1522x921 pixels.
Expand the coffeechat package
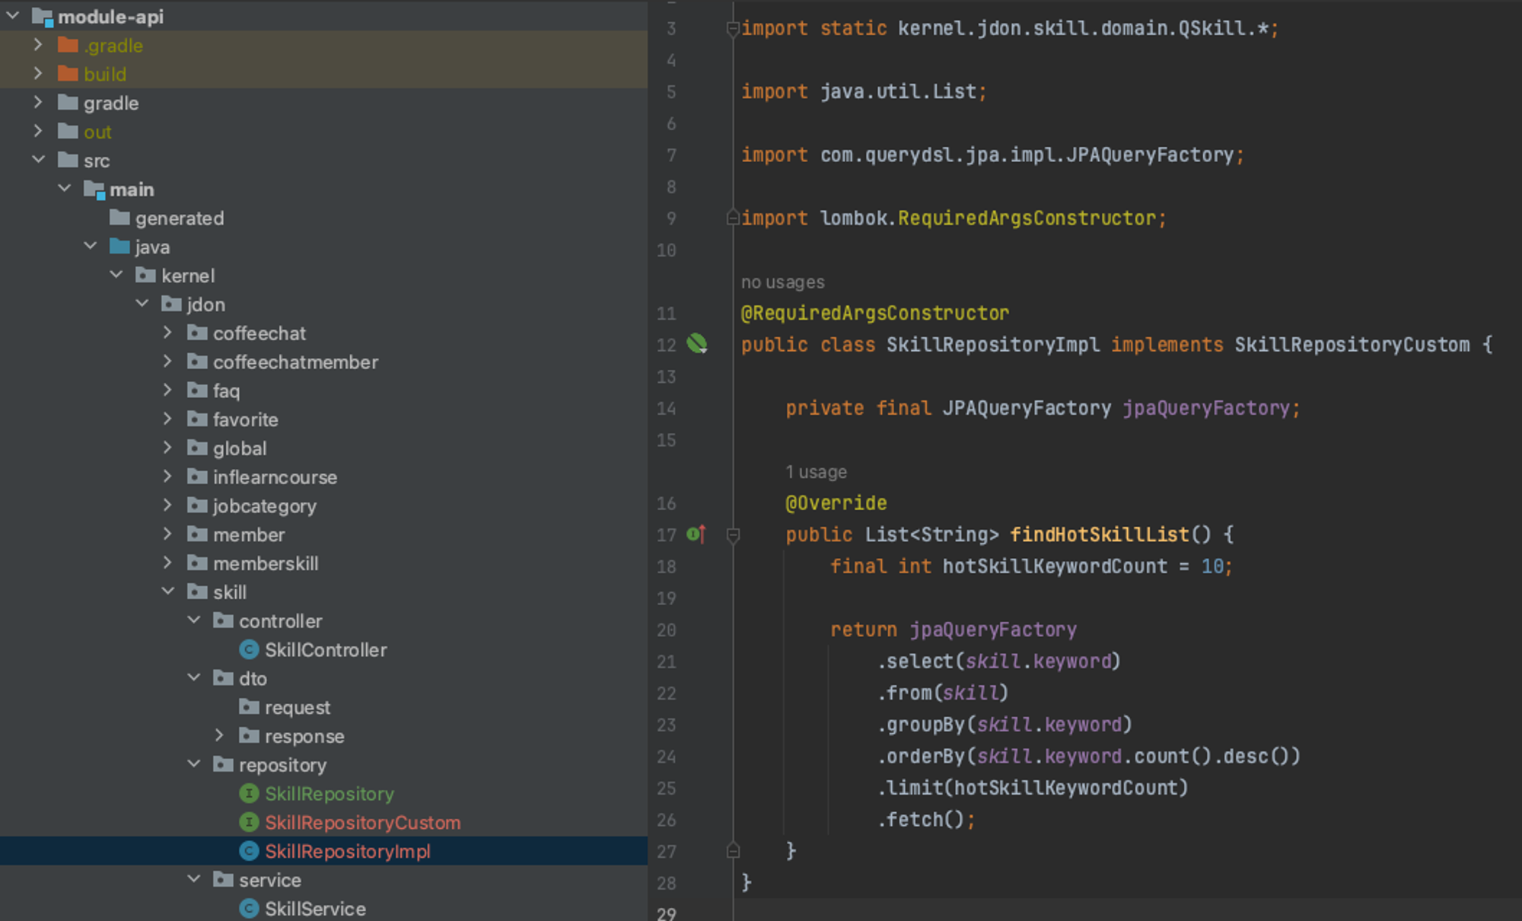[x=168, y=333]
